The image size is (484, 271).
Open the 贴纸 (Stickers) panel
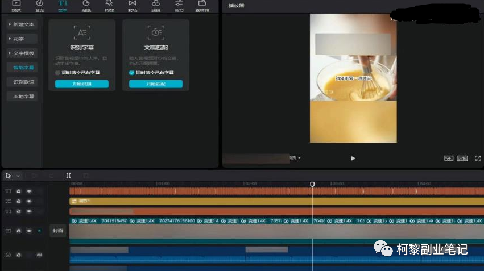pos(86,6)
